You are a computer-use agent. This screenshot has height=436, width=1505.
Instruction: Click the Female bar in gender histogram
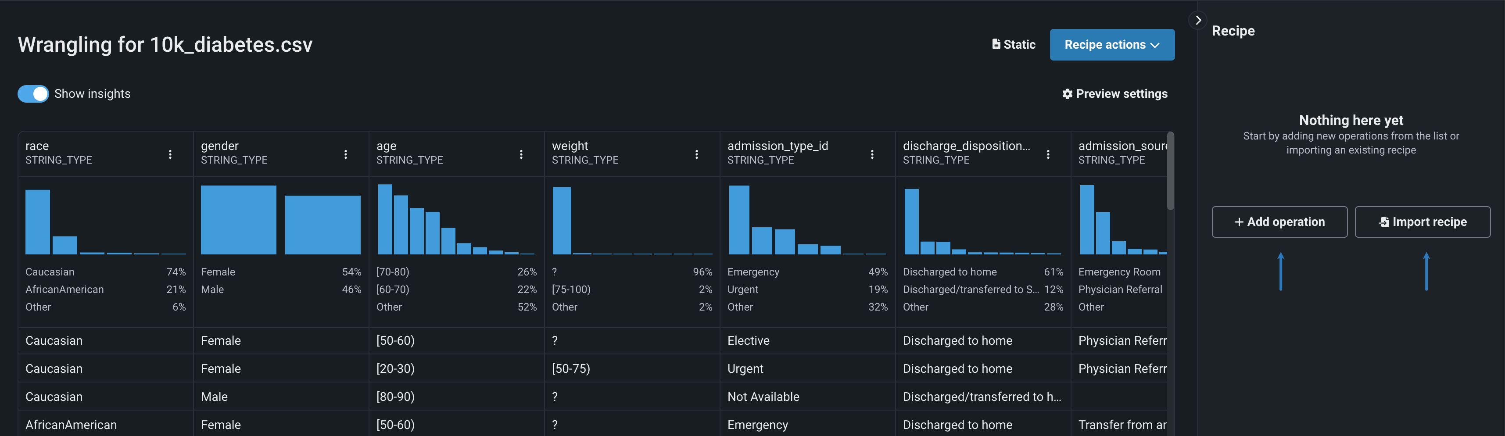[x=238, y=220]
